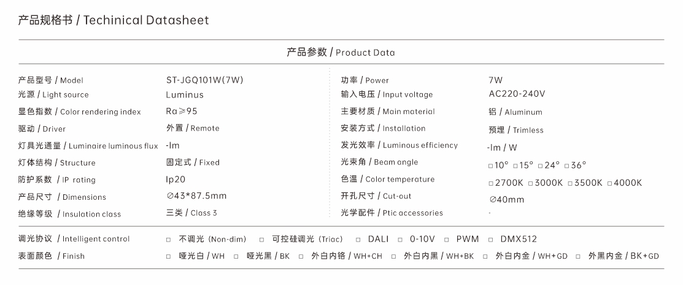
Task: Check the WH+BK finish option
Action: [394, 257]
